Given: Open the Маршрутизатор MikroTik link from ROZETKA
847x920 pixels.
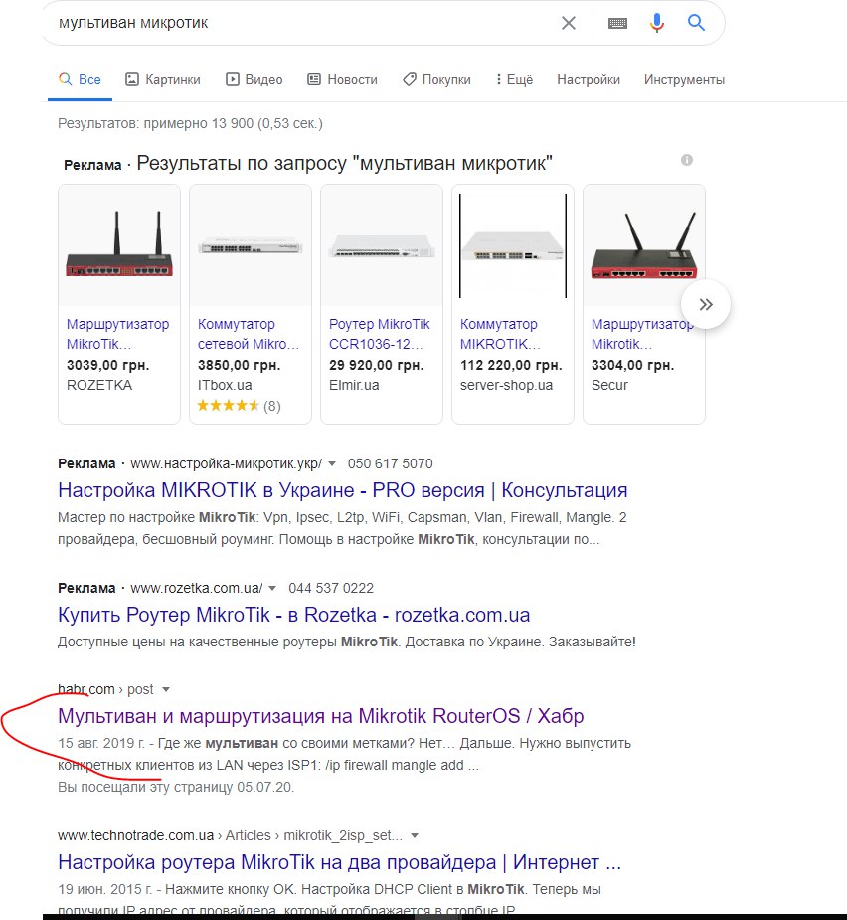Looking at the screenshot, I should coord(117,334).
